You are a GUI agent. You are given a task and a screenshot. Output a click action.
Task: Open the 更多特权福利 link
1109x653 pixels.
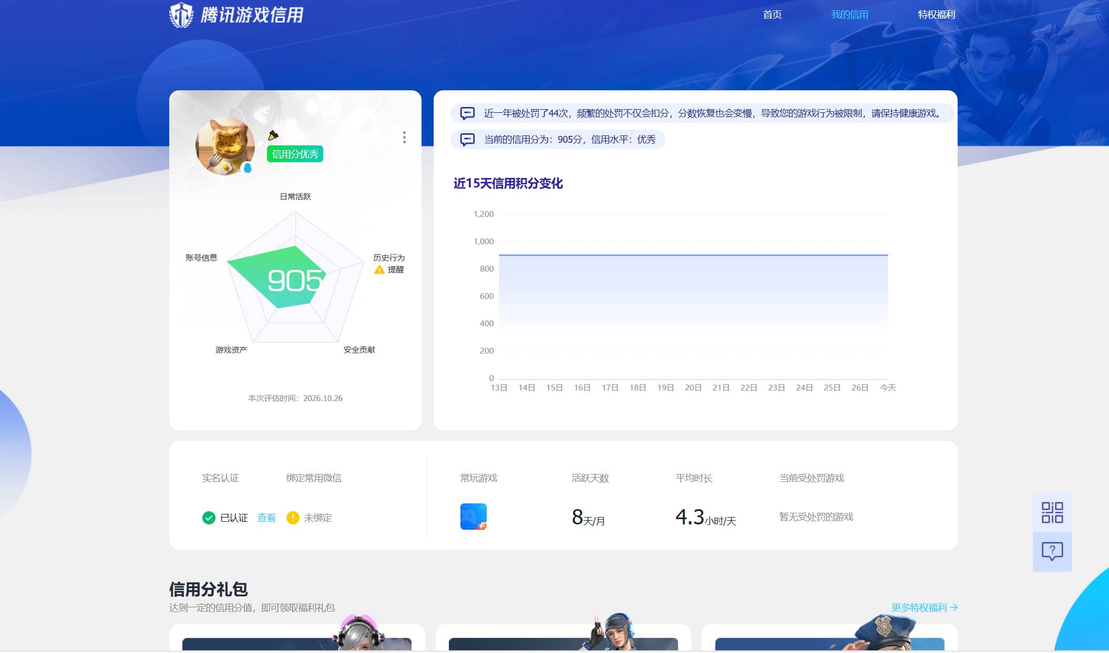(925, 608)
